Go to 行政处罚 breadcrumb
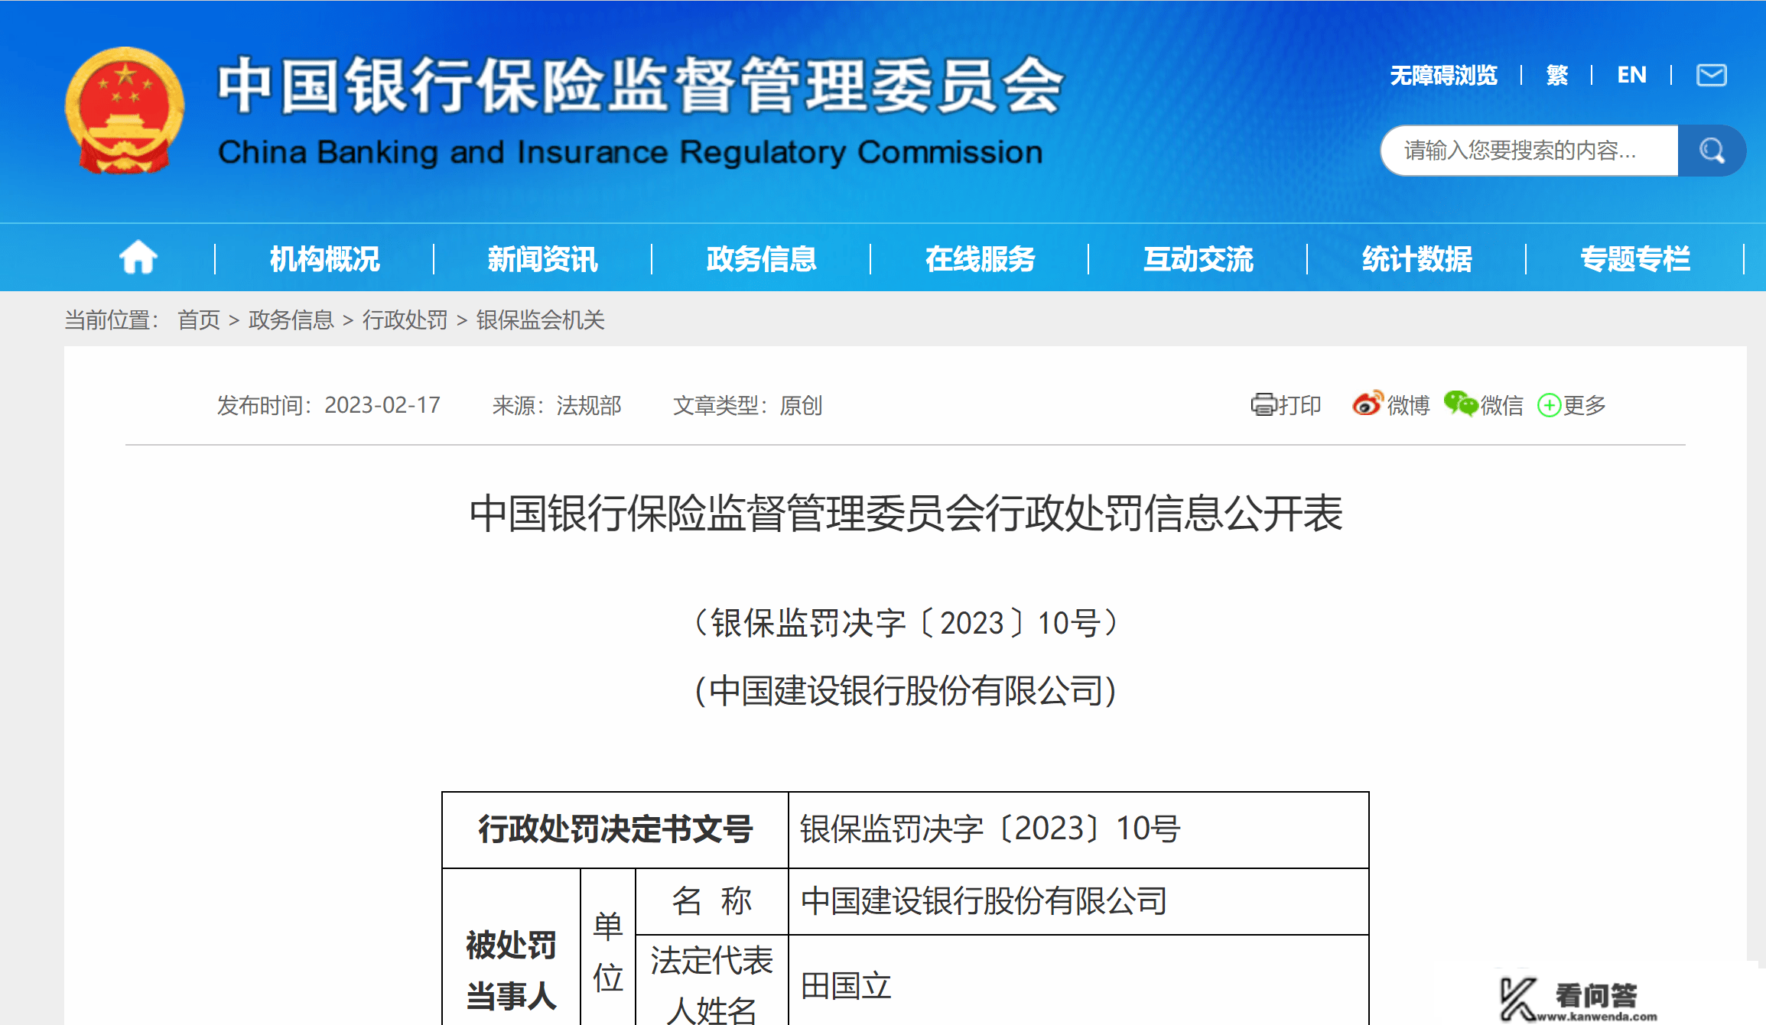 [405, 320]
